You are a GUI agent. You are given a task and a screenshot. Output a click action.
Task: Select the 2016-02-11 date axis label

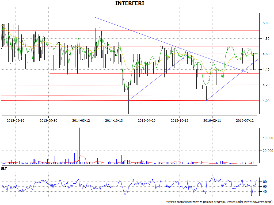[212, 120]
